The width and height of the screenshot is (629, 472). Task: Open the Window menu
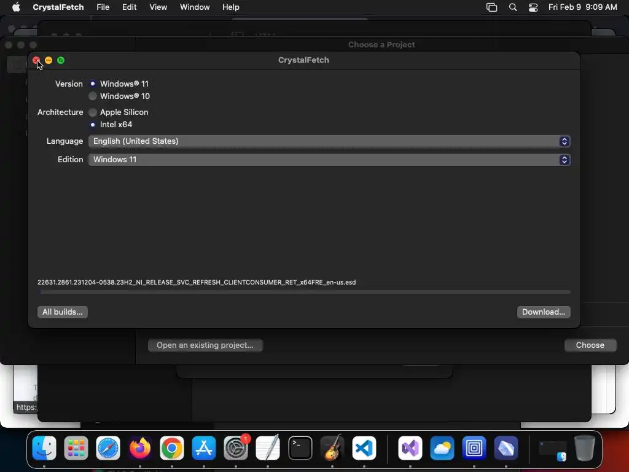(x=195, y=7)
